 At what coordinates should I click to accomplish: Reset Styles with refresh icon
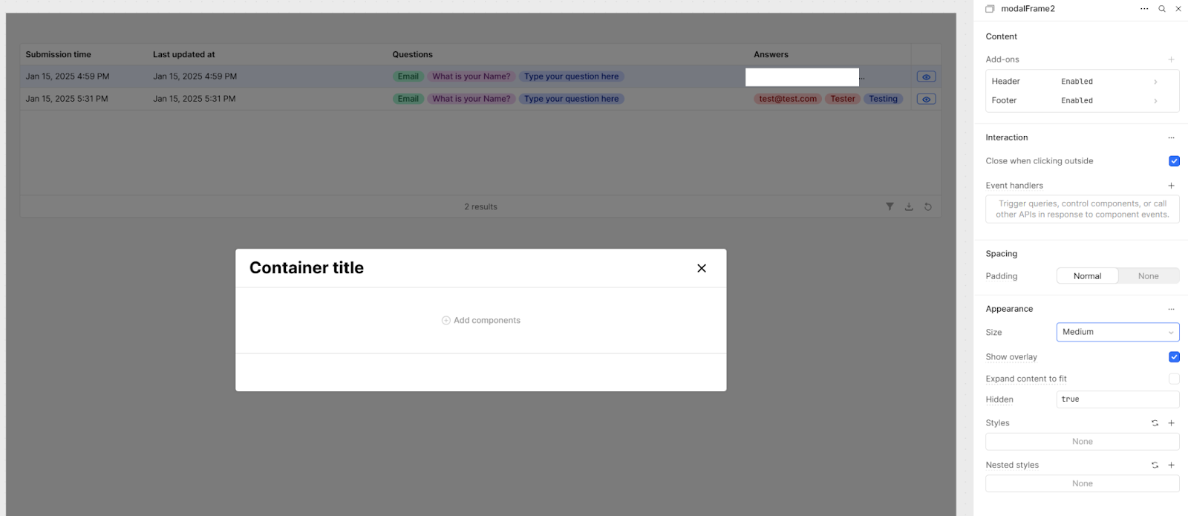[1155, 423]
